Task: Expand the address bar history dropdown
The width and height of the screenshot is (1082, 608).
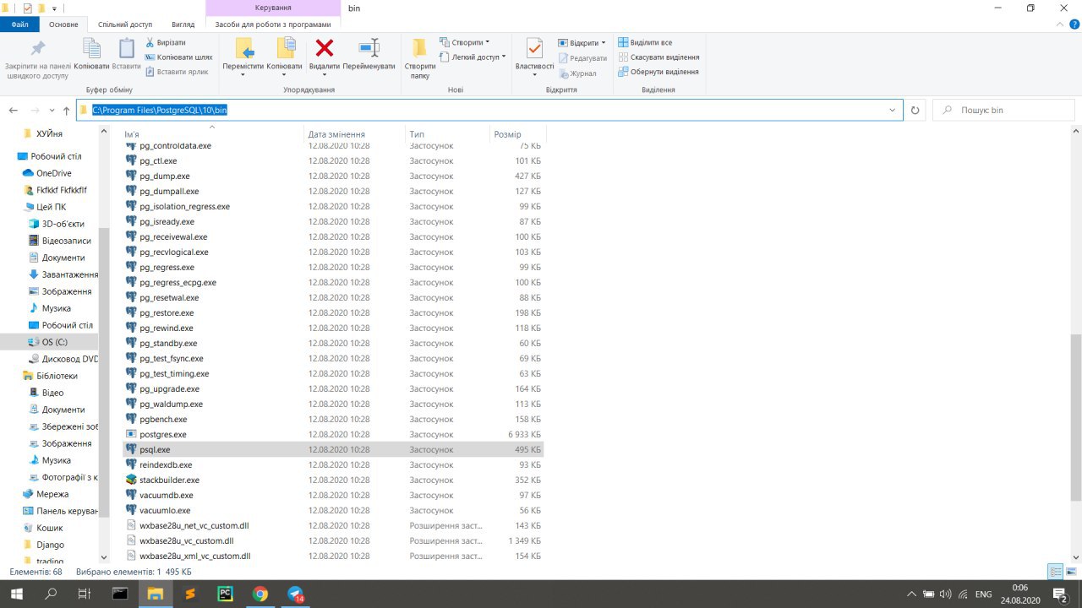Action: (x=893, y=111)
